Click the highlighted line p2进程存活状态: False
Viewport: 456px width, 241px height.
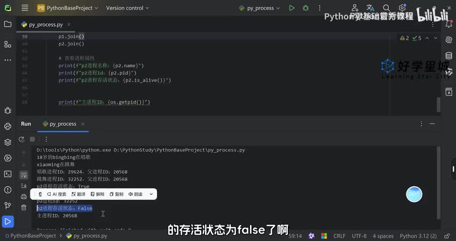65,208
